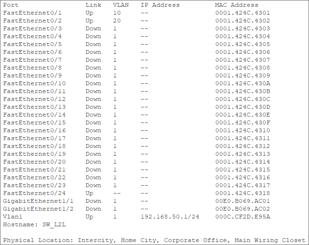Select the FastEthernet0/12 port name
309x245 pixels.
tap(34, 99)
